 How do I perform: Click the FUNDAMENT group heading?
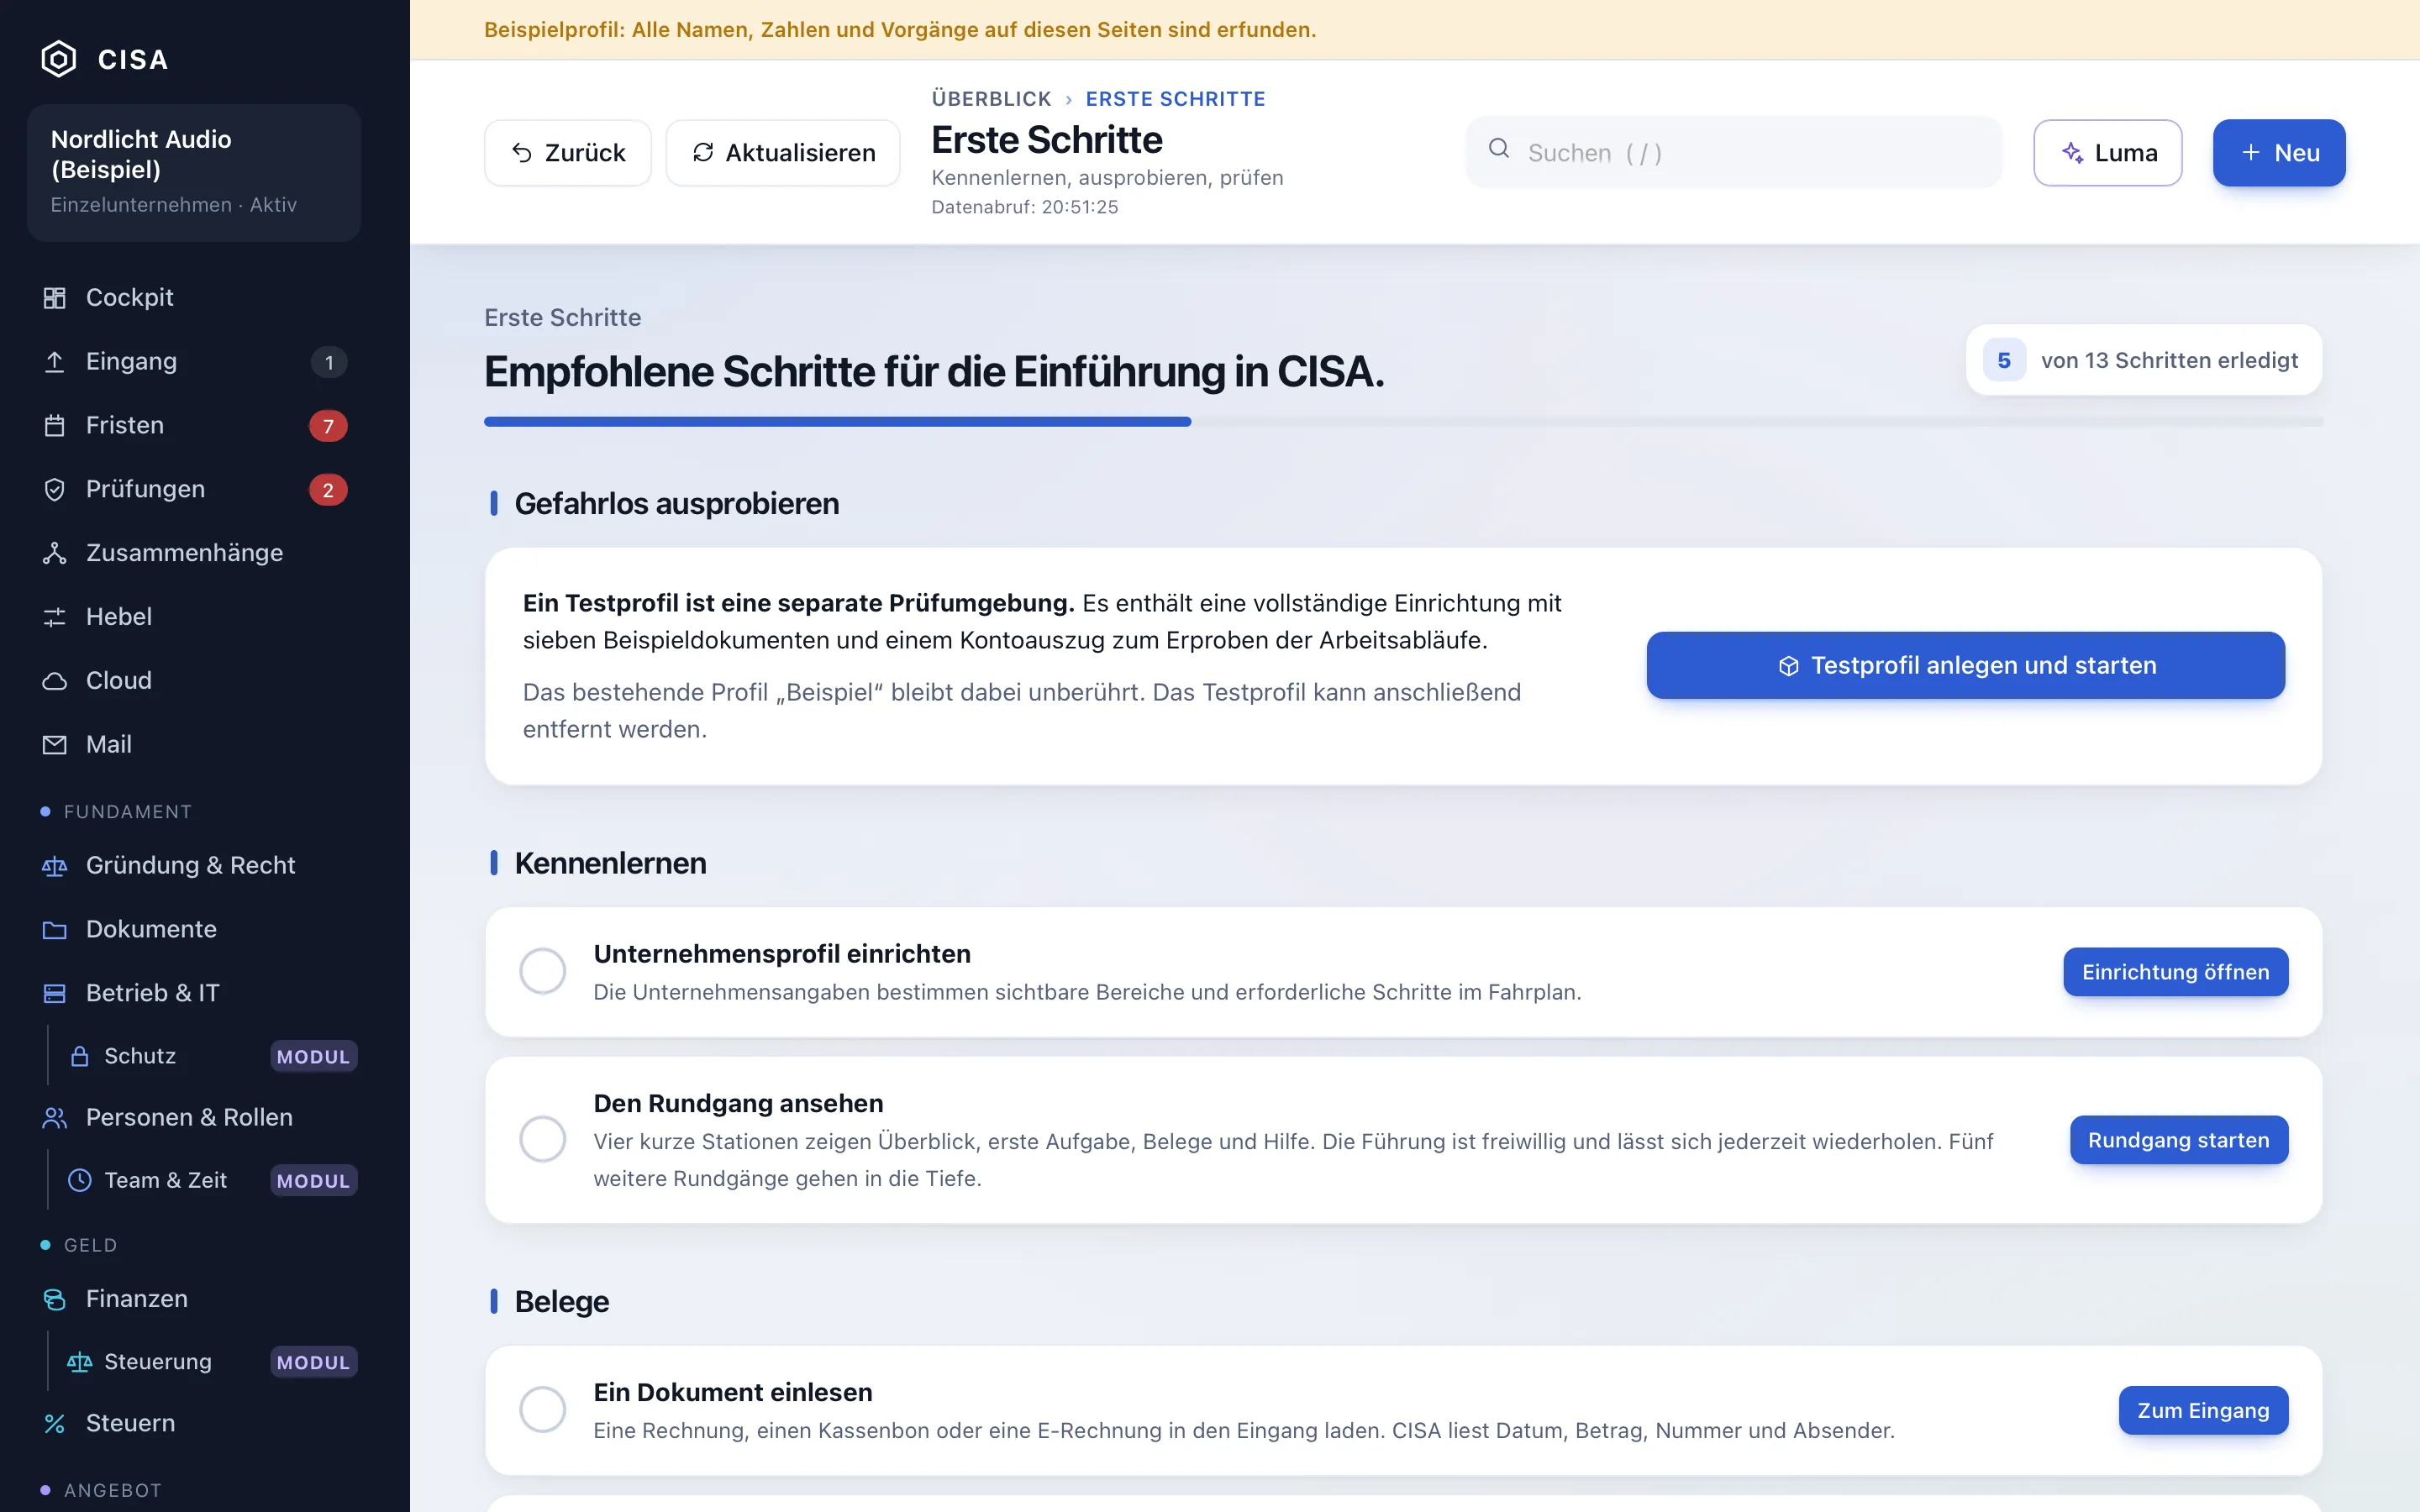(128, 812)
